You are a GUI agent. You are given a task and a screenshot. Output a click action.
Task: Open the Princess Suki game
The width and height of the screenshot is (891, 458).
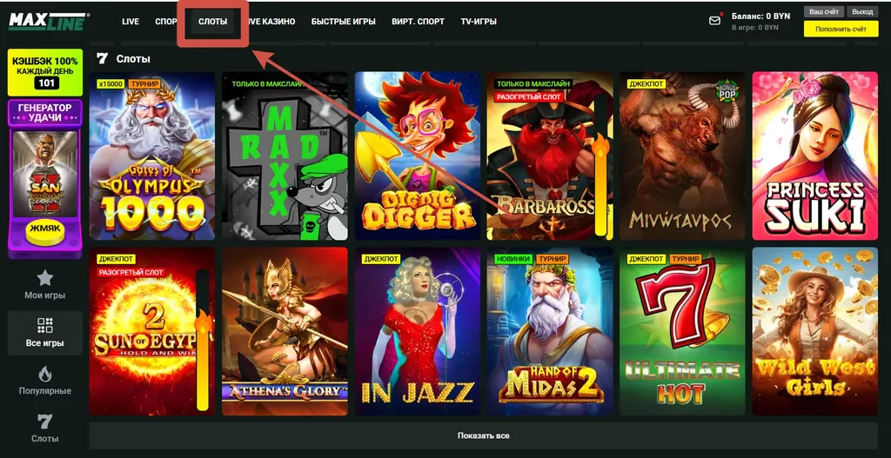click(x=814, y=156)
